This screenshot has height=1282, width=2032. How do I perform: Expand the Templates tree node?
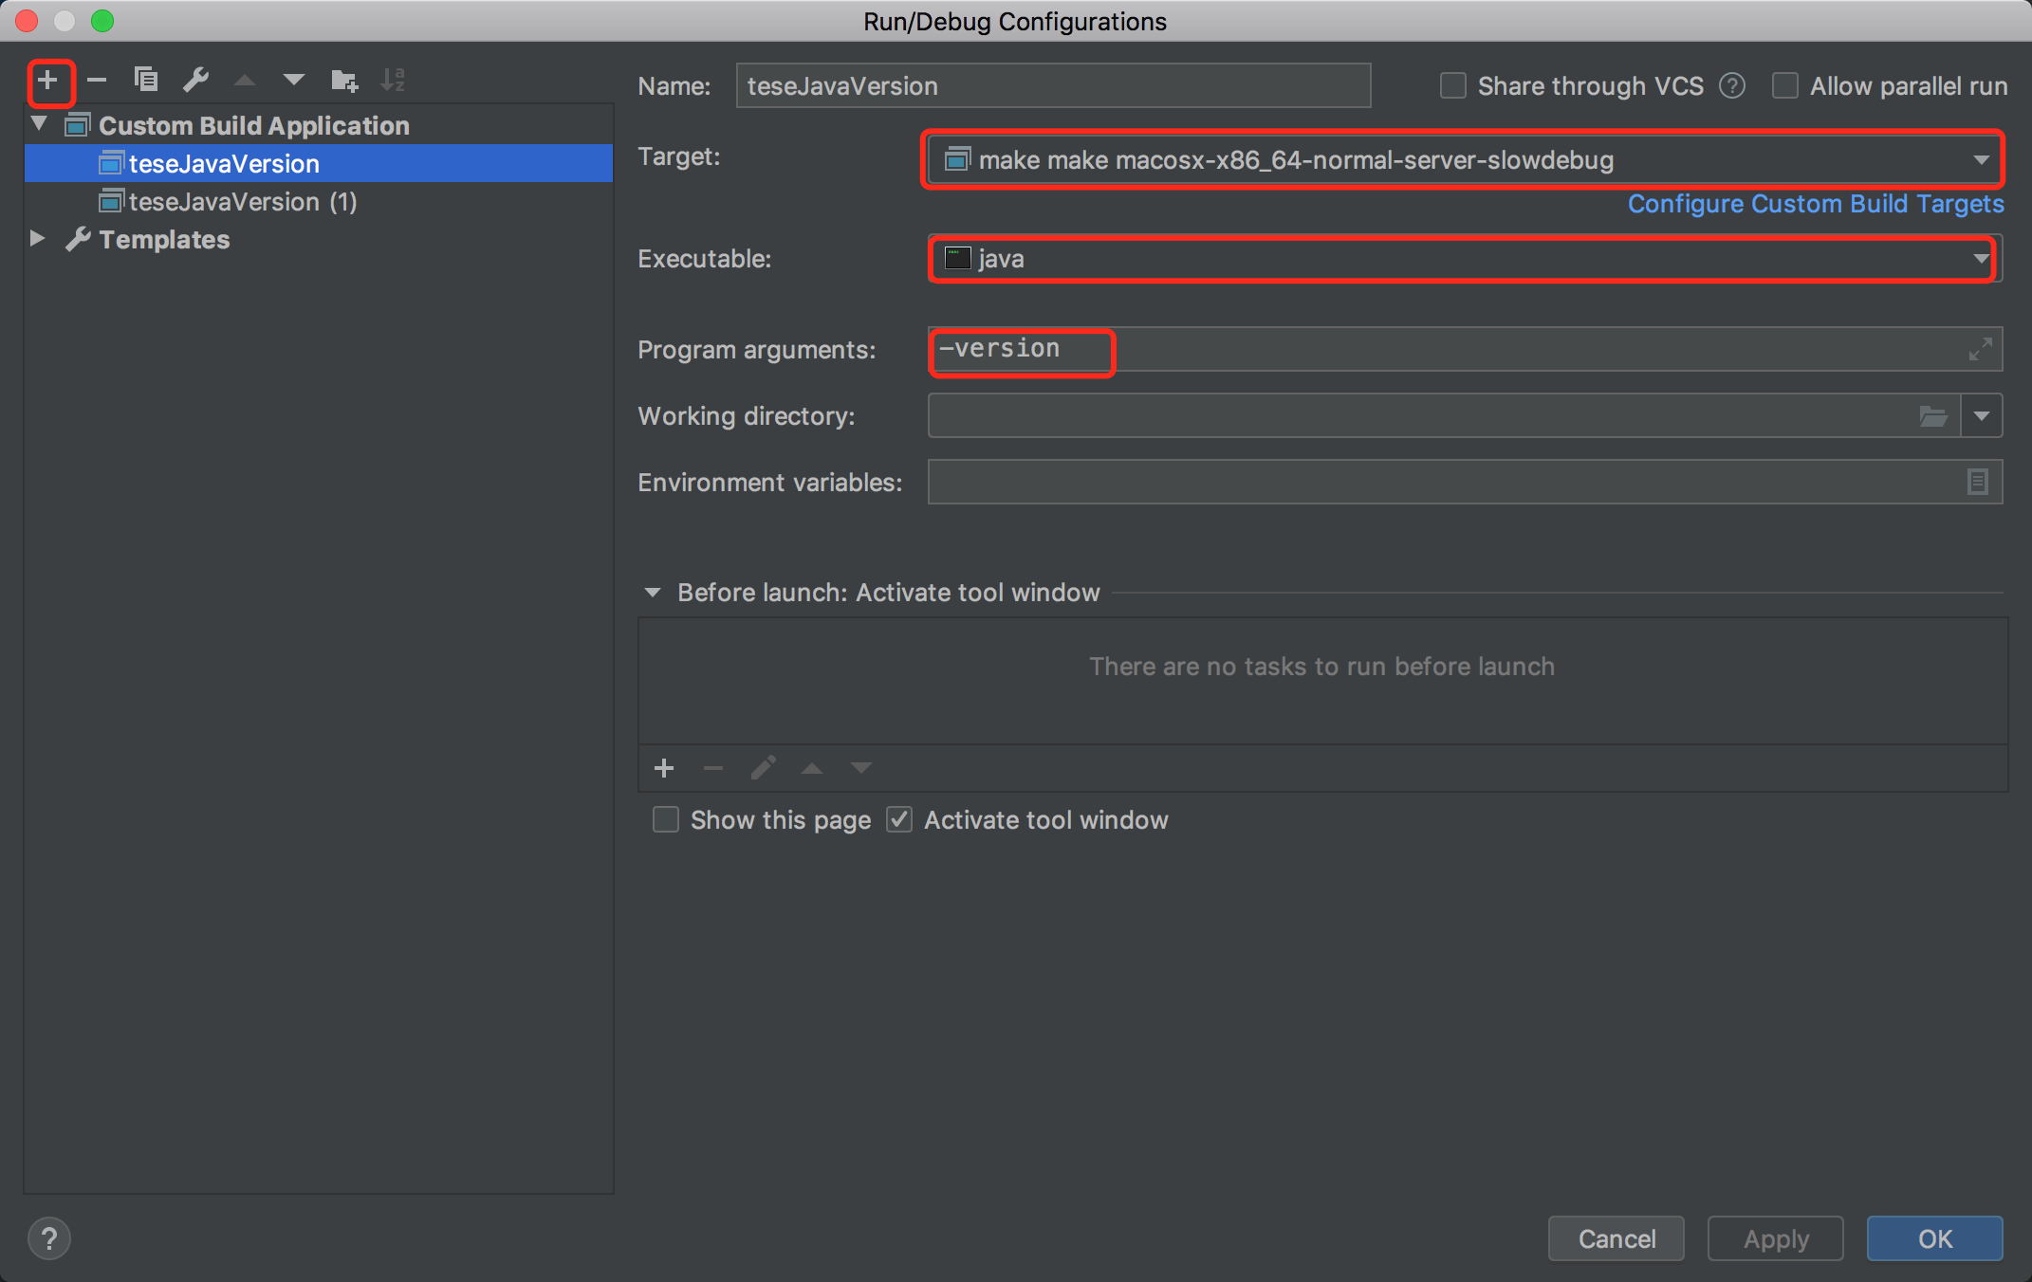tap(38, 239)
